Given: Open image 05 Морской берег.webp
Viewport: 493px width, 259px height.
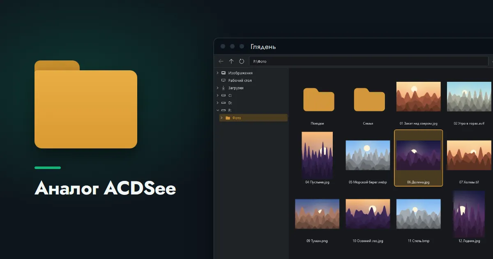Looking at the screenshot, I should click(x=368, y=155).
